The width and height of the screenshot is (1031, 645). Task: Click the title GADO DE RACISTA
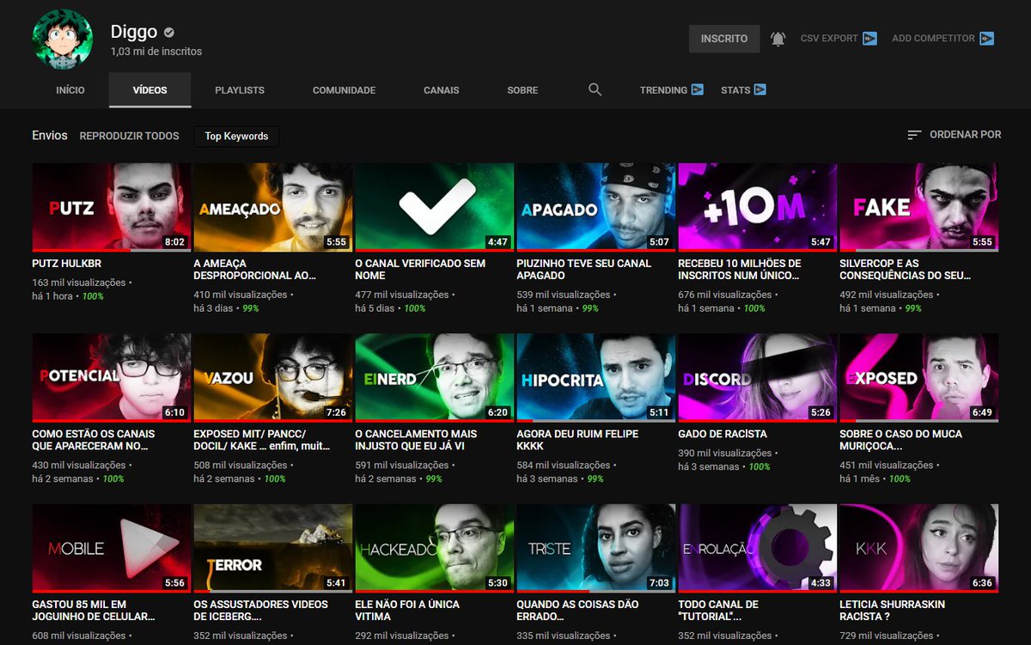723,435
